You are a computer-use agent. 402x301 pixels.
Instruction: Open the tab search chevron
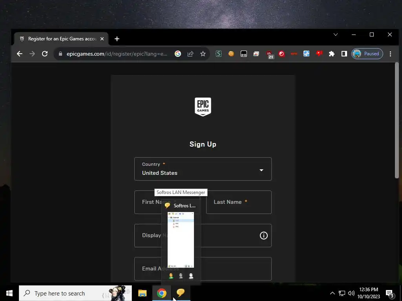336,34
